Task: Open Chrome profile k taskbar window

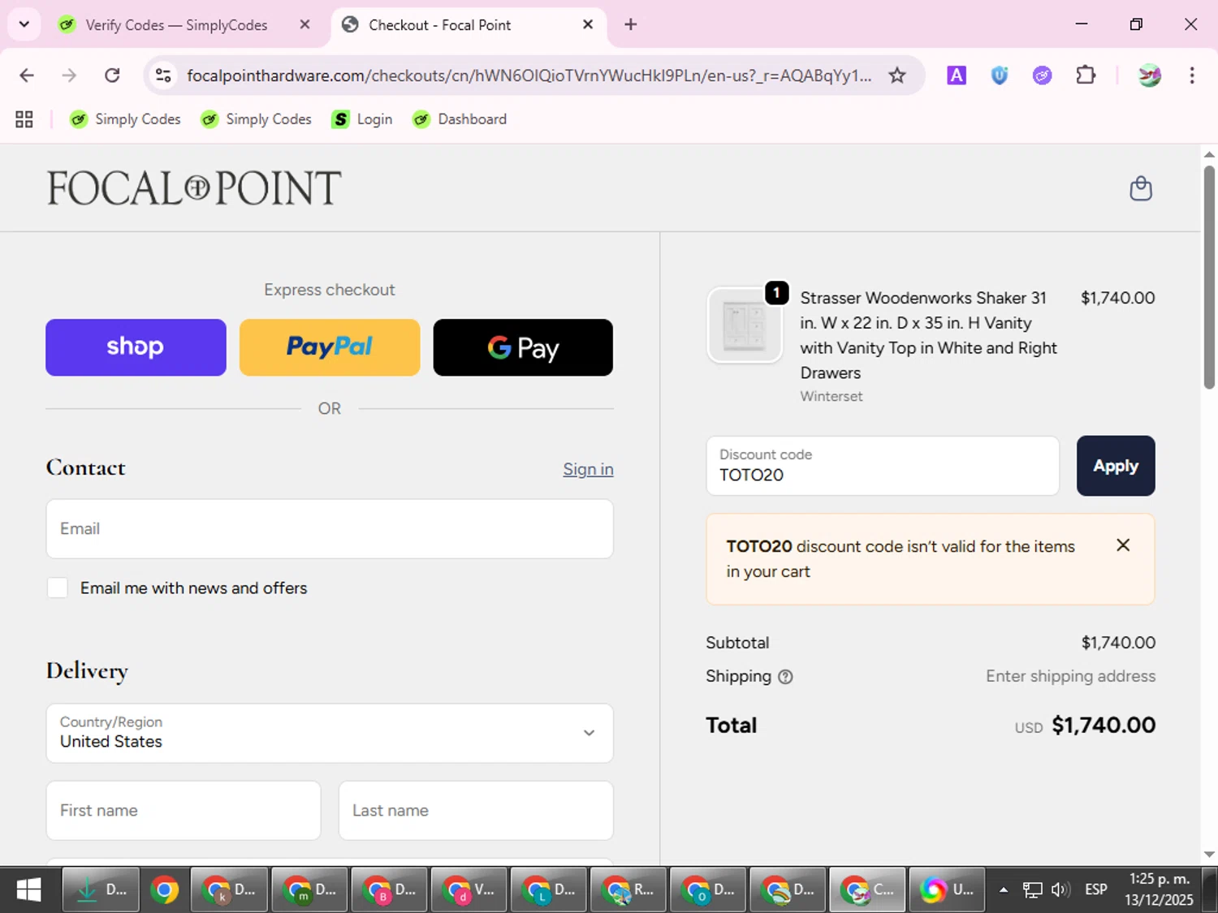Action: (x=230, y=889)
